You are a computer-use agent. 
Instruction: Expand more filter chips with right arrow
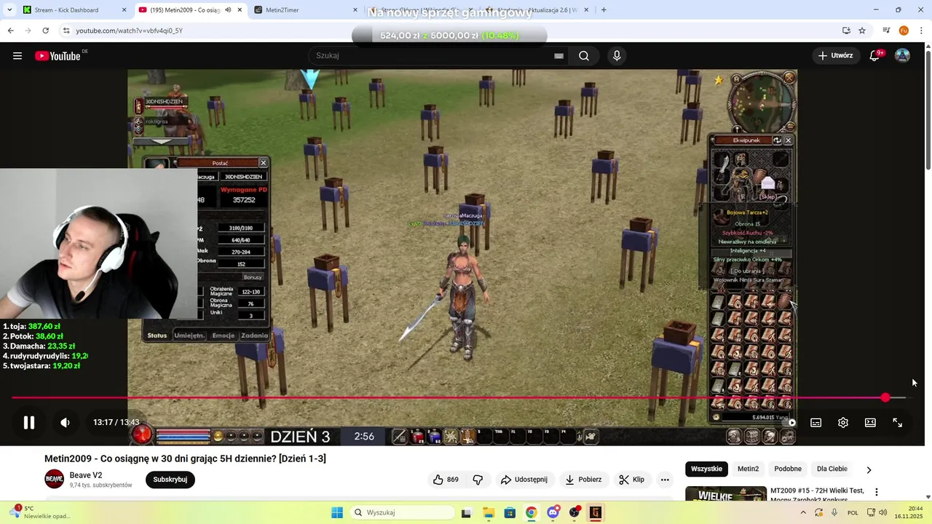click(x=869, y=470)
